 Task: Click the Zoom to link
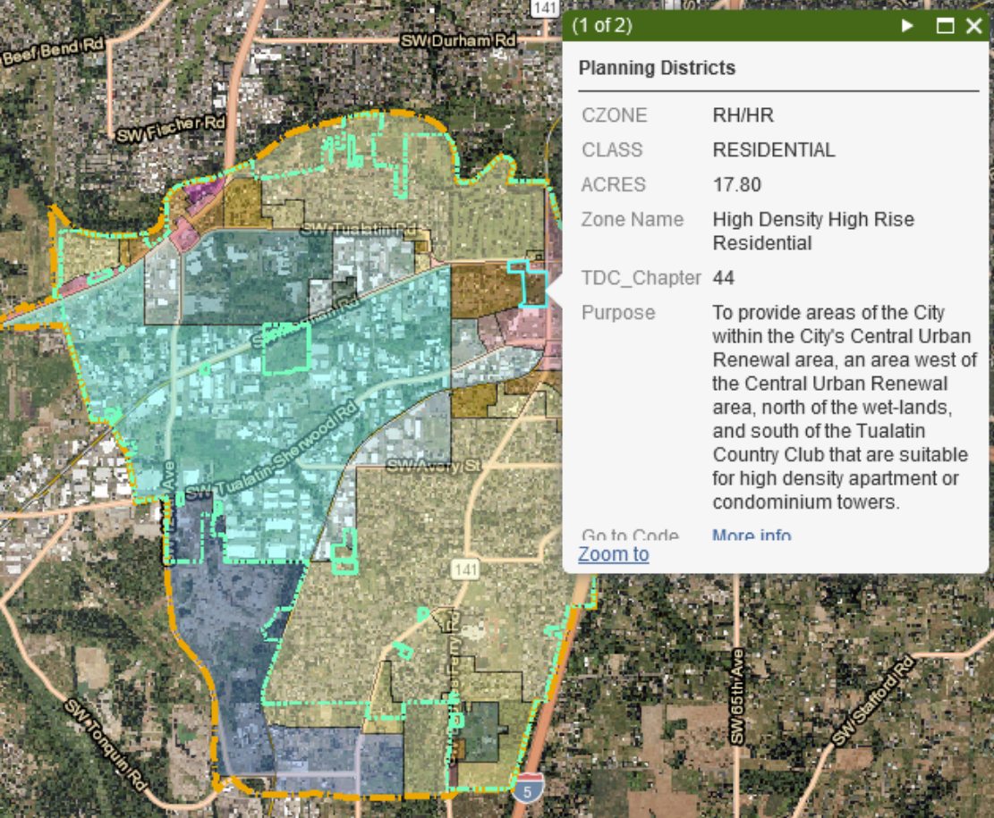(613, 554)
